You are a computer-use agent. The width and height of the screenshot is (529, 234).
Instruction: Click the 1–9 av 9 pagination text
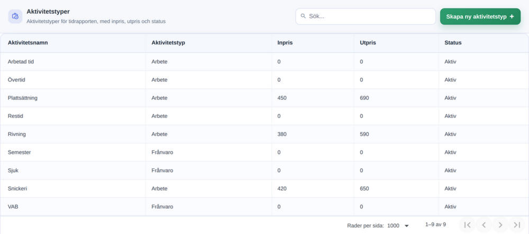tap(435, 224)
